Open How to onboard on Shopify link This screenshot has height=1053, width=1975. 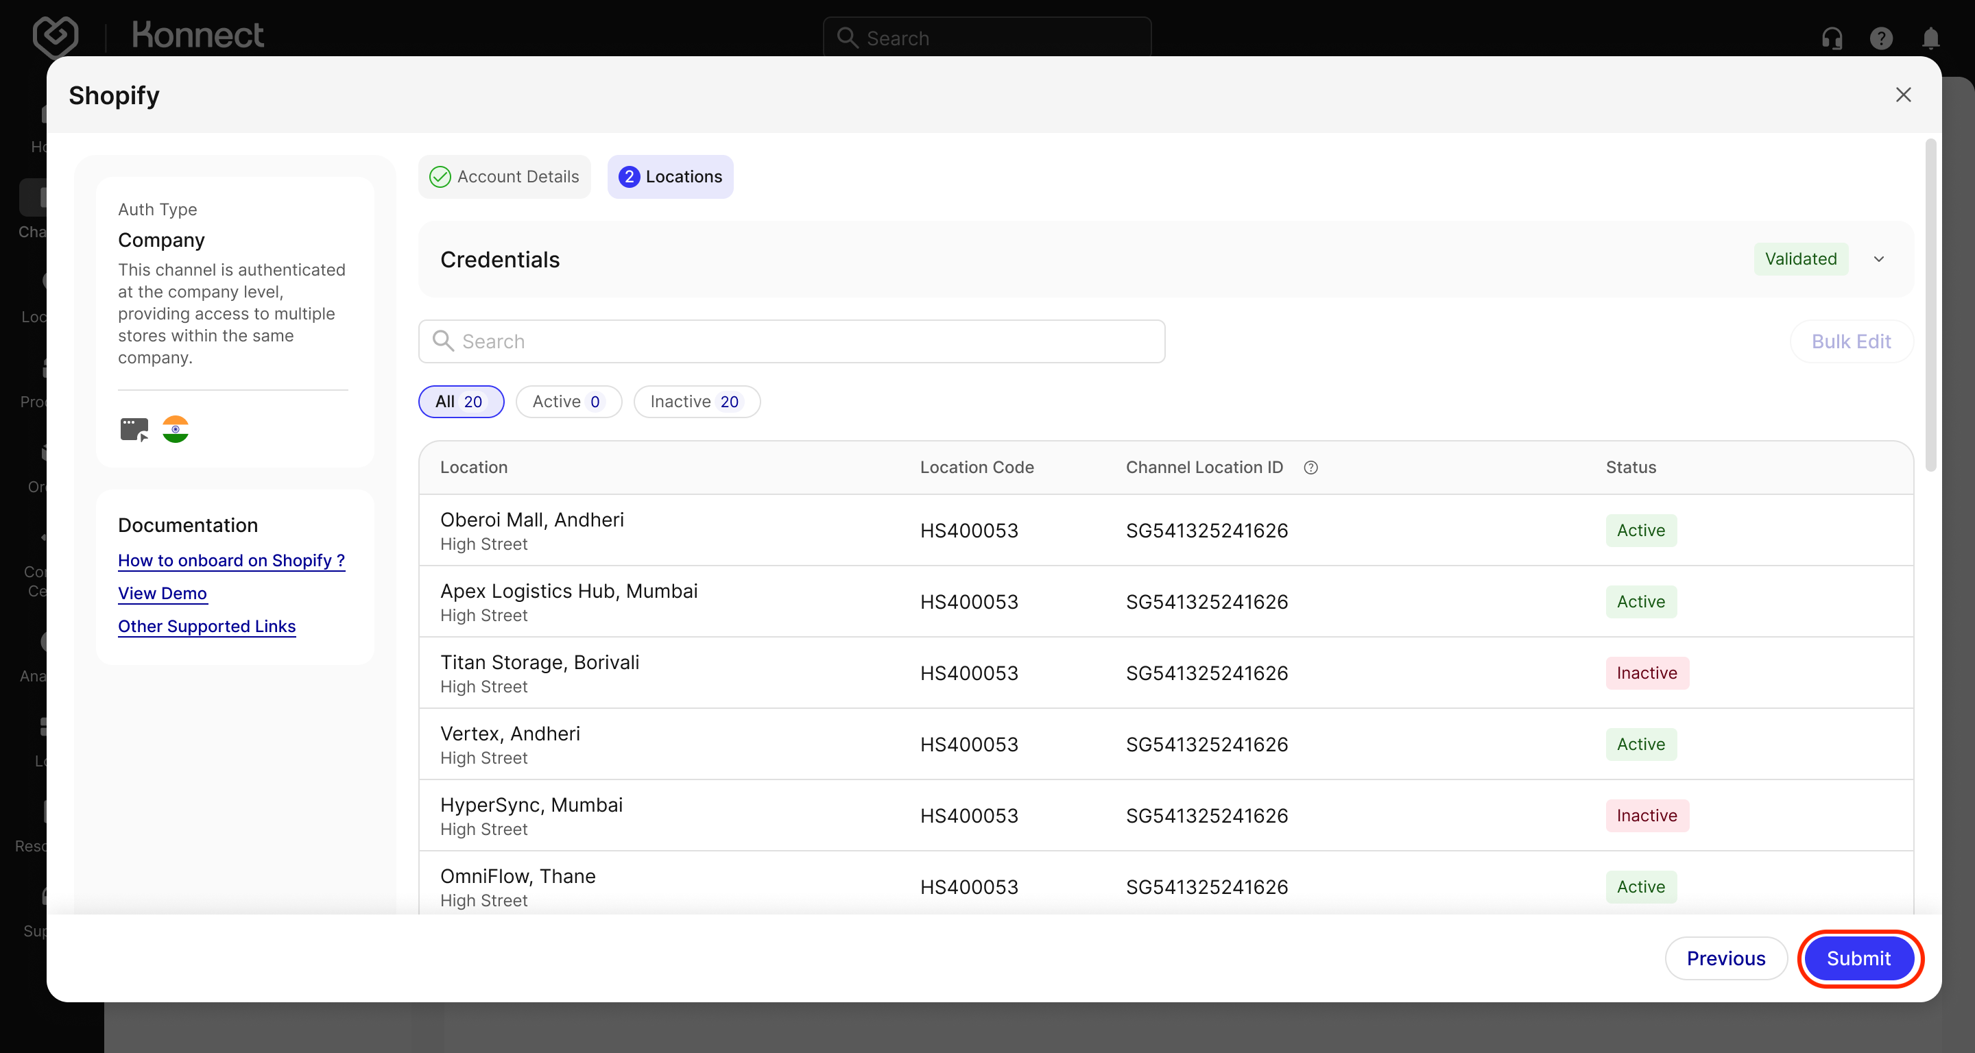click(232, 560)
